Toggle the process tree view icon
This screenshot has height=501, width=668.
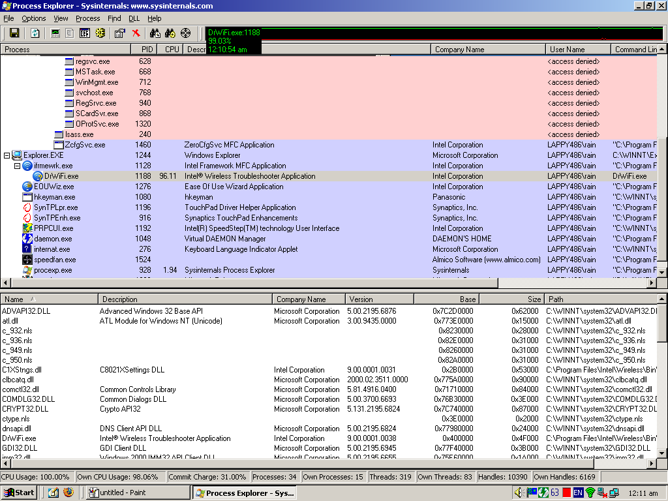pyautogui.click(x=70, y=33)
